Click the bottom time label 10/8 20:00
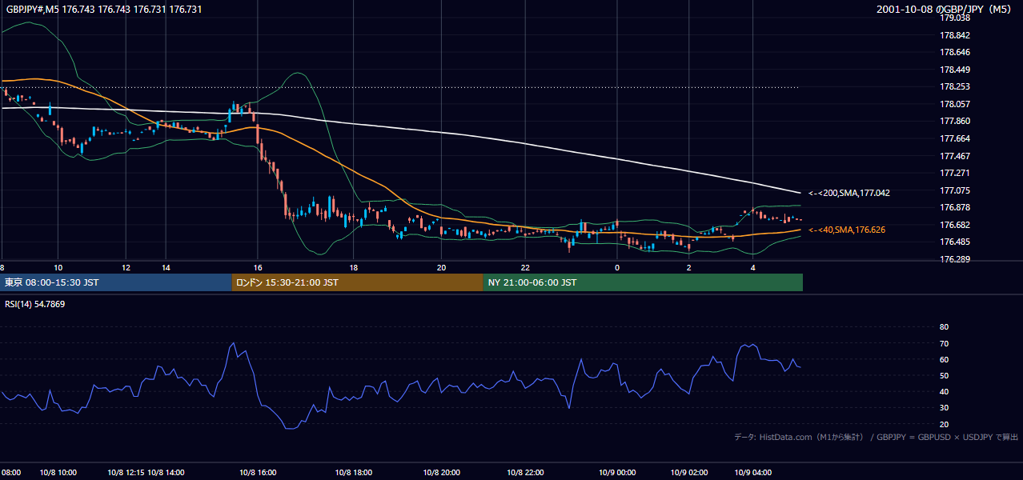This screenshot has width=1023, height=480. (x=442, y=473)
